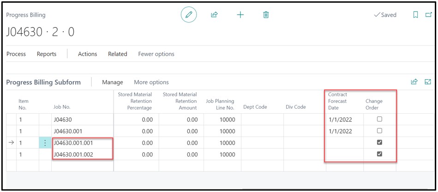Click the plus new record icon
The height and width of the screenshot is (192, 438).
click(240, 15)
